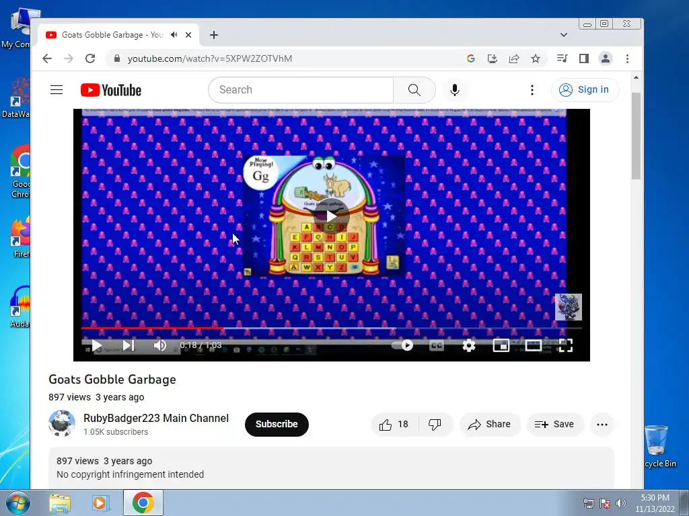Seek on the video progress bar
The height and width of the screenshot is (516, 689).
(331, 328)
